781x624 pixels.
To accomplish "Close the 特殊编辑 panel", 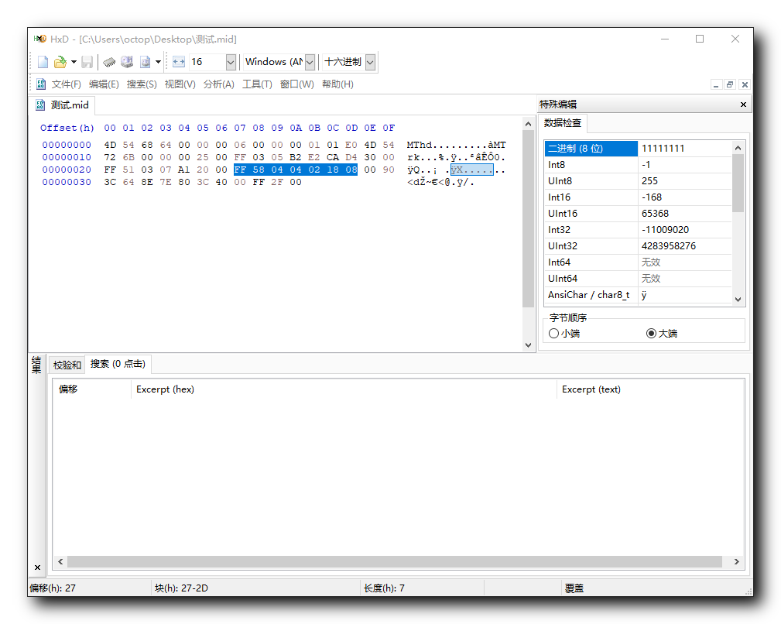I will pyautogui.click(x=743, y=105).
